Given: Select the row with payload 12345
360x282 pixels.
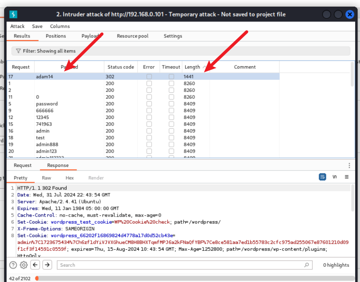Looking at the screenshot, I should coord(143,117).
